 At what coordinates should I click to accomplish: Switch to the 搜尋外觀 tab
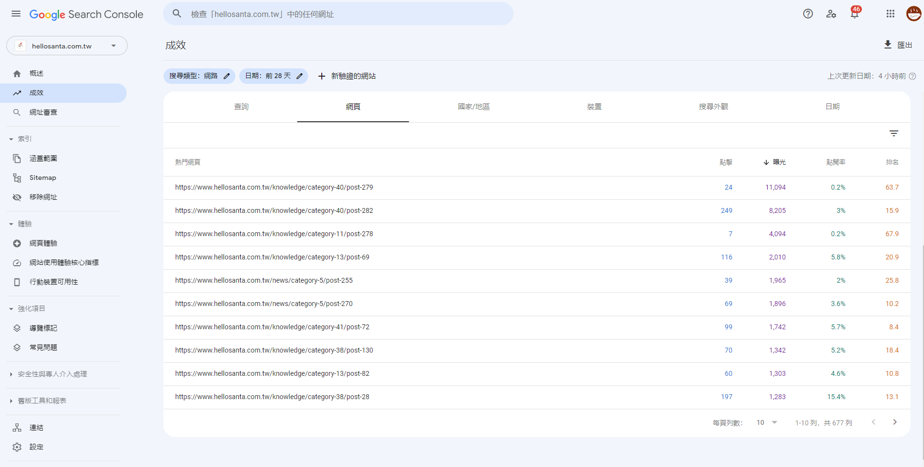click(x=713, y=107)
